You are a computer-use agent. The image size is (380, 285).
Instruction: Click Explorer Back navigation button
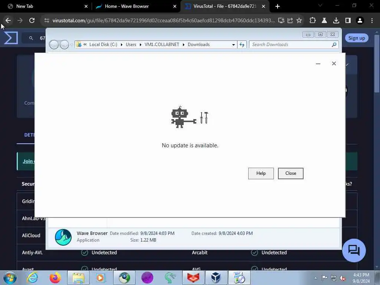pos(54,45)
